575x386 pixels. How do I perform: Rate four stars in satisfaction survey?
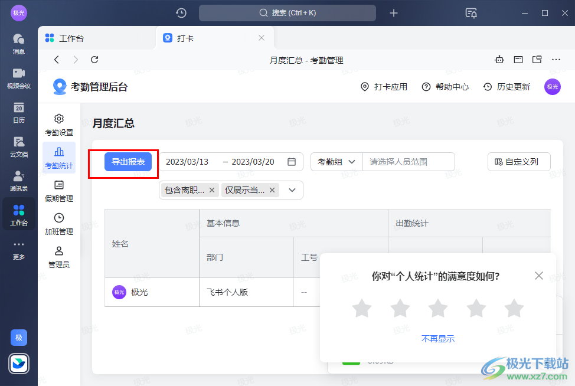[x=476, y=308]
